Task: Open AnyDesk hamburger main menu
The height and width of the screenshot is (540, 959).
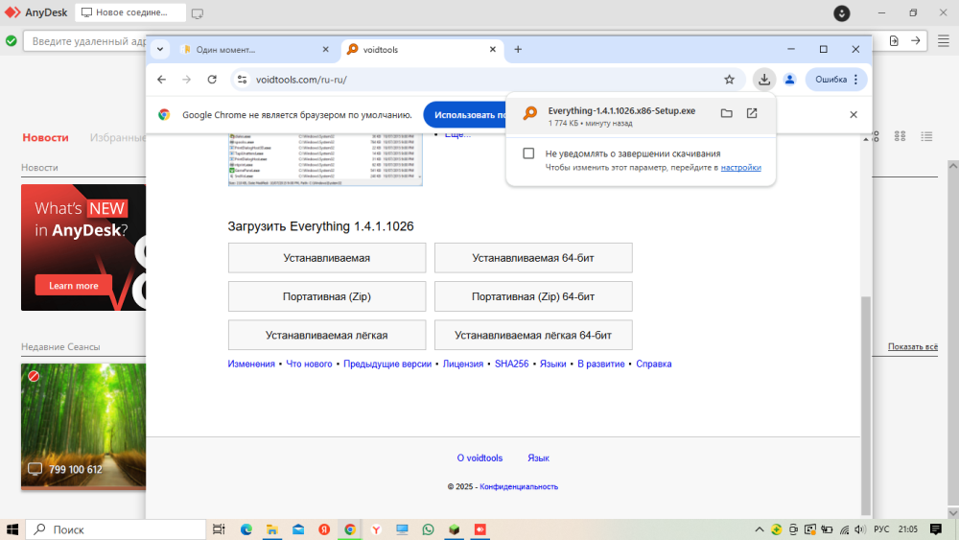Action: tap(944, 41)
